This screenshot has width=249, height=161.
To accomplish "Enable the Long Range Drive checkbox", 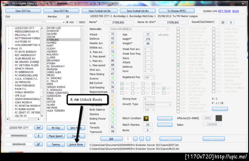I will [178, 45].
